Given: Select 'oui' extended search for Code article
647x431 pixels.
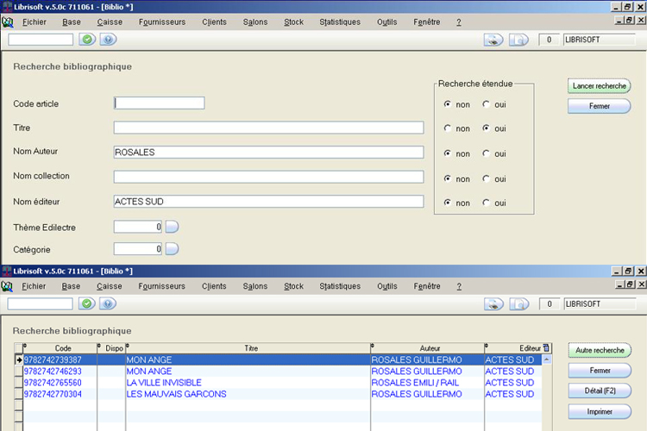Looking at the screenshot, I should (487, 104).
